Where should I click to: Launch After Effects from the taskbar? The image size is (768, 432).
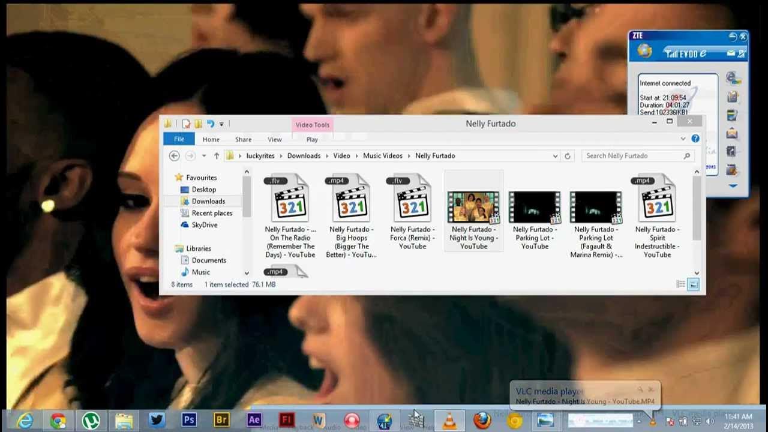(254, 421)
